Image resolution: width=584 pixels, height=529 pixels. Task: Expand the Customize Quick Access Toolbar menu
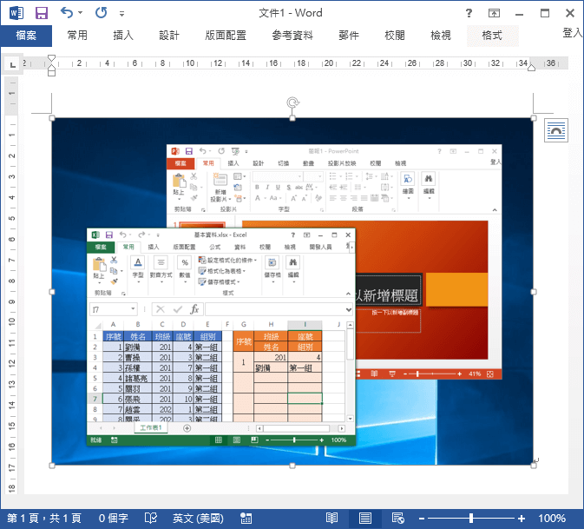[x=121, y=14]
